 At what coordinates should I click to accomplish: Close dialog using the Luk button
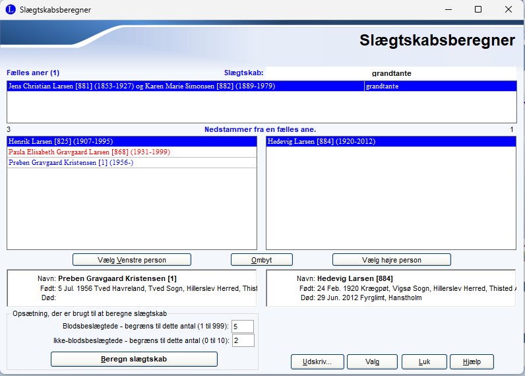423,361
